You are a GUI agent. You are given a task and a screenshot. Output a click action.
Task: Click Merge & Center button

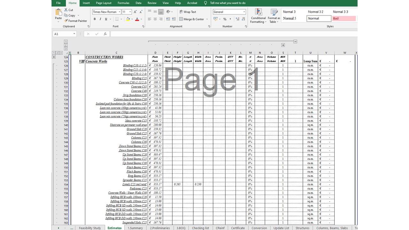click(193, 19)
